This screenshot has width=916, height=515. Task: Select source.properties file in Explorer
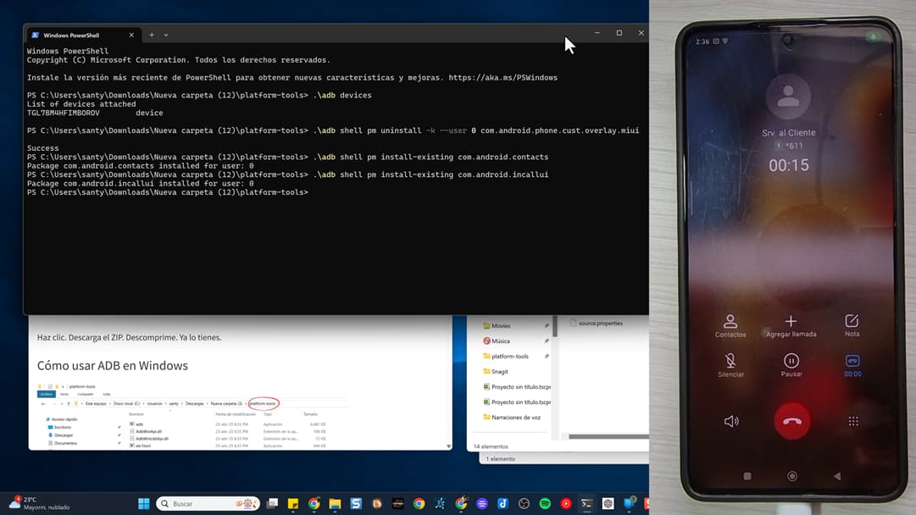(596, 323)
